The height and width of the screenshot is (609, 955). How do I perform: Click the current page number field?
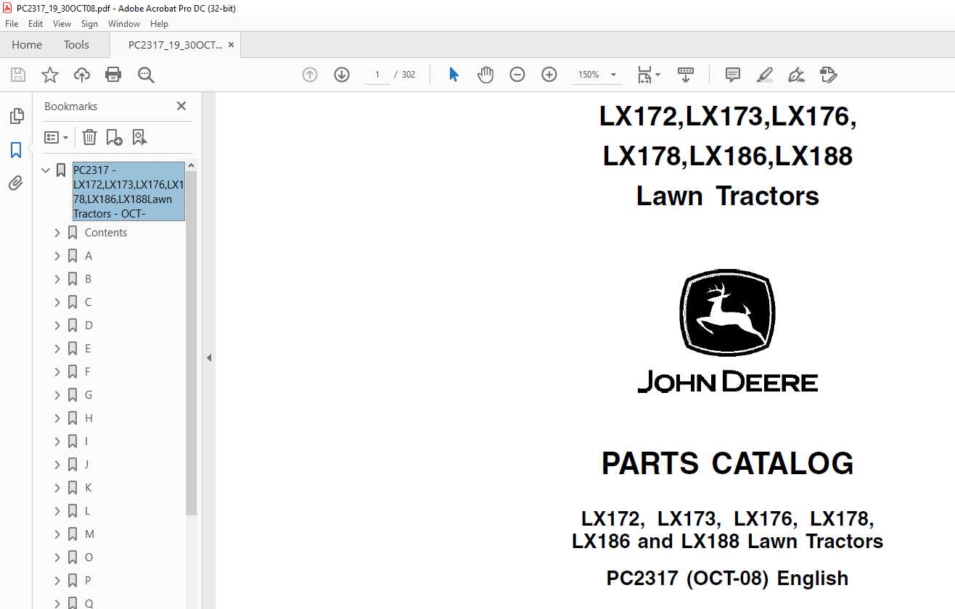pos(377,75)
